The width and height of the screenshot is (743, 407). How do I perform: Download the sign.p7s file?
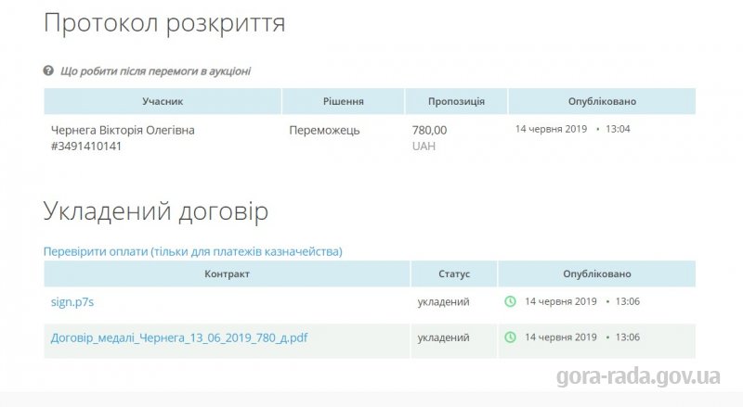(x=72, y=302)
